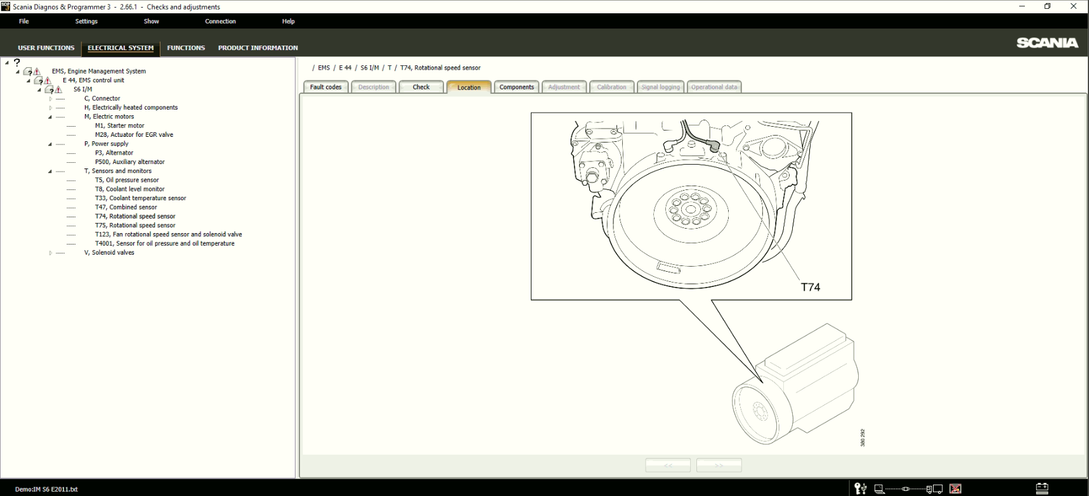Collapse the S6 I/M node
This screenshot has height=496, width=1089.
(39, 89)
